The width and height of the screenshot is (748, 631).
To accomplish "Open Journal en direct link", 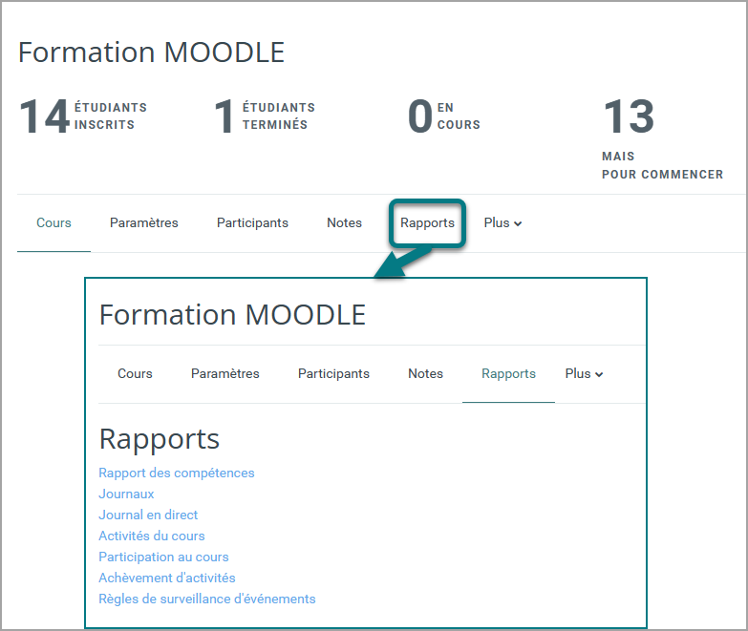I will [x=148, y=515].
